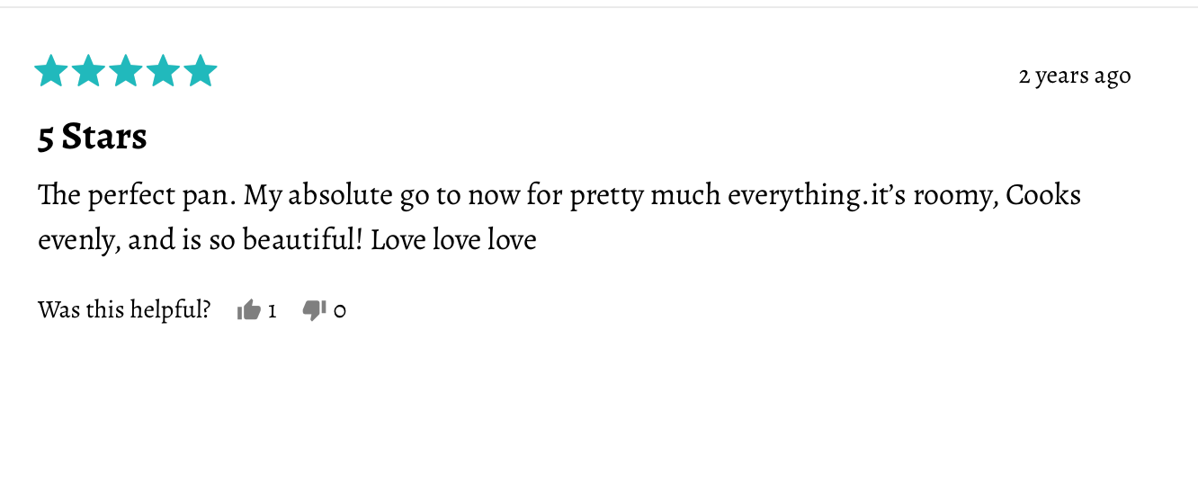Click the word "roomy," in the review
1198x482 pixels.
pos(956,195)
